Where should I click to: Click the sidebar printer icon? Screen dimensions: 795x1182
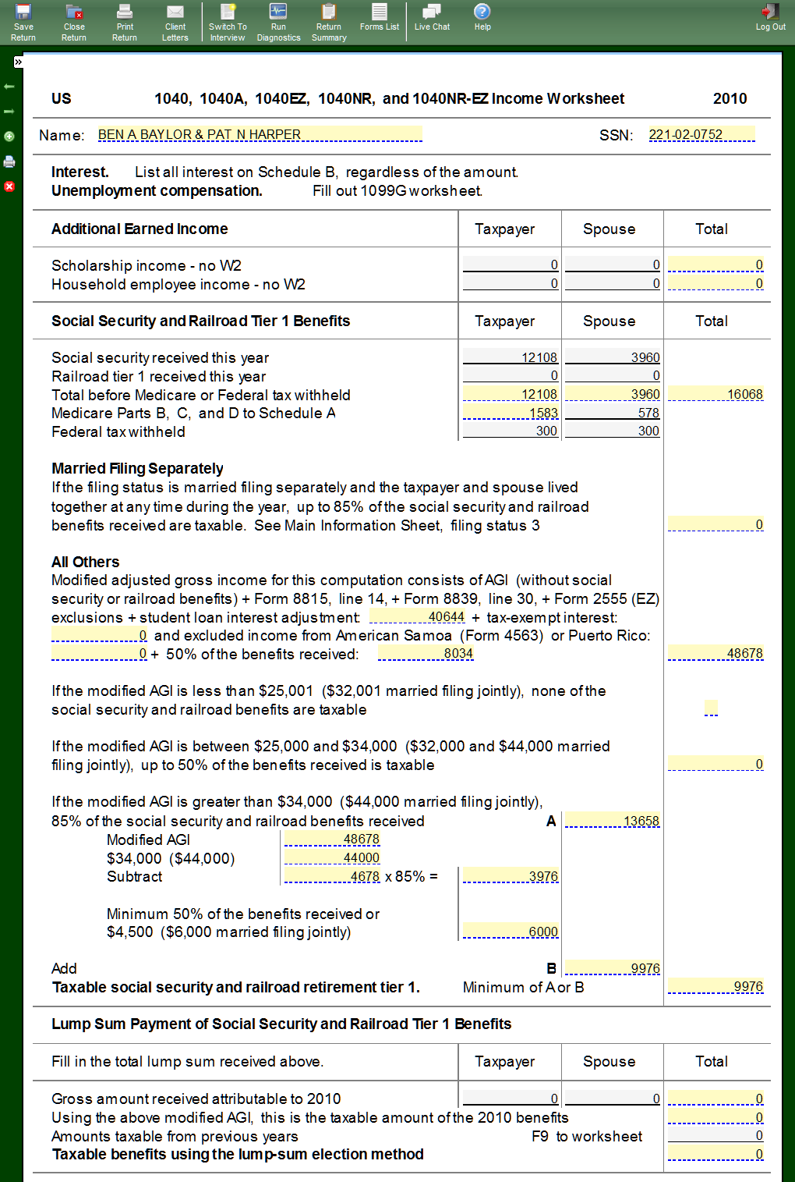[x=9, y=162]
